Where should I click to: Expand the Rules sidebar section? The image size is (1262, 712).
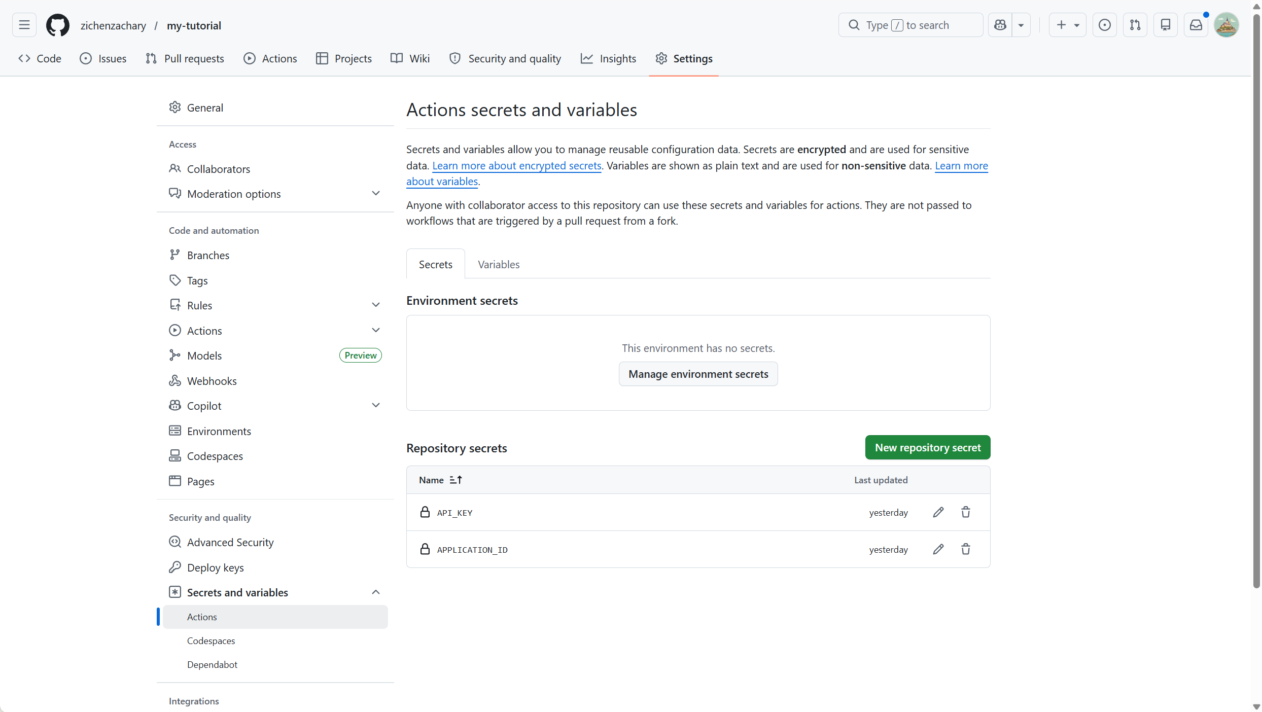tap(375, 305)
